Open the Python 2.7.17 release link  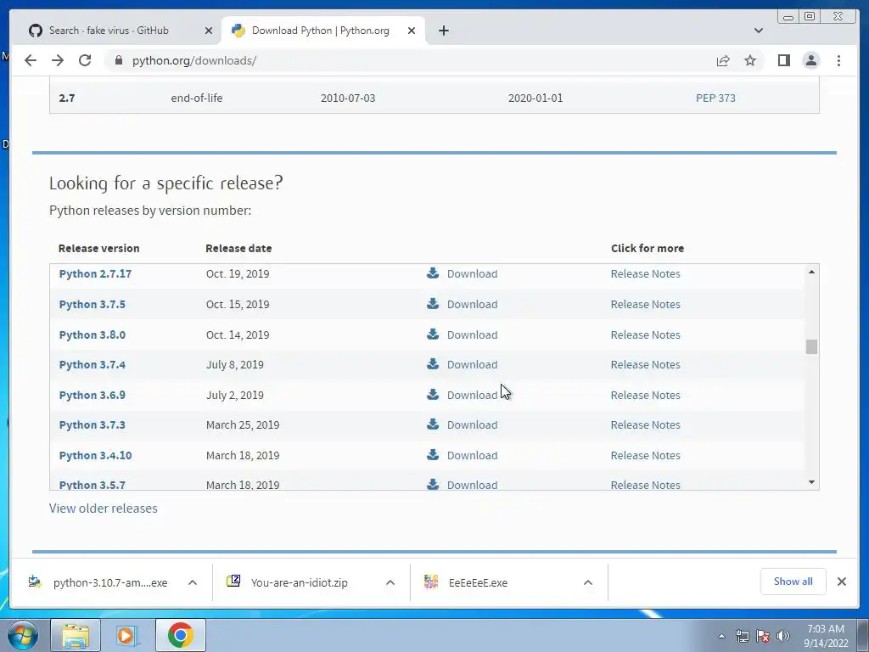[x=95, y=273]
